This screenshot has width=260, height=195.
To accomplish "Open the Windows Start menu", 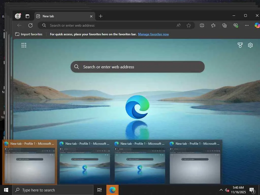I will pos(6,190).
